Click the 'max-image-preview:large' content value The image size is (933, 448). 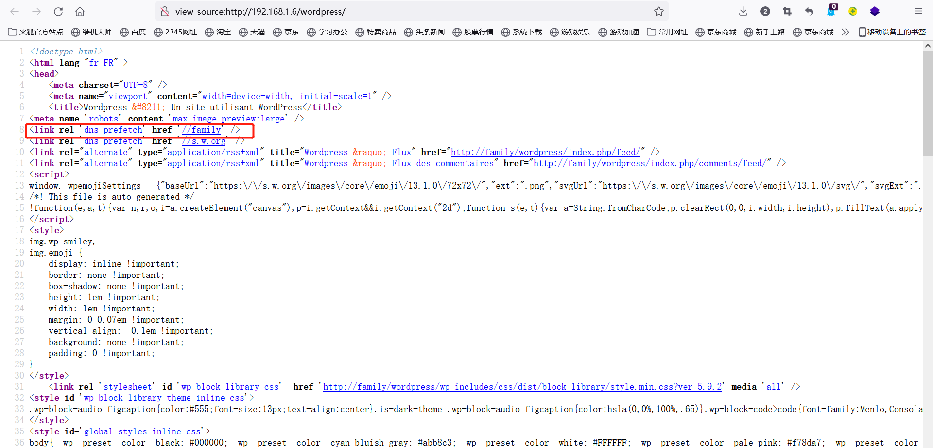click(229, 119)
